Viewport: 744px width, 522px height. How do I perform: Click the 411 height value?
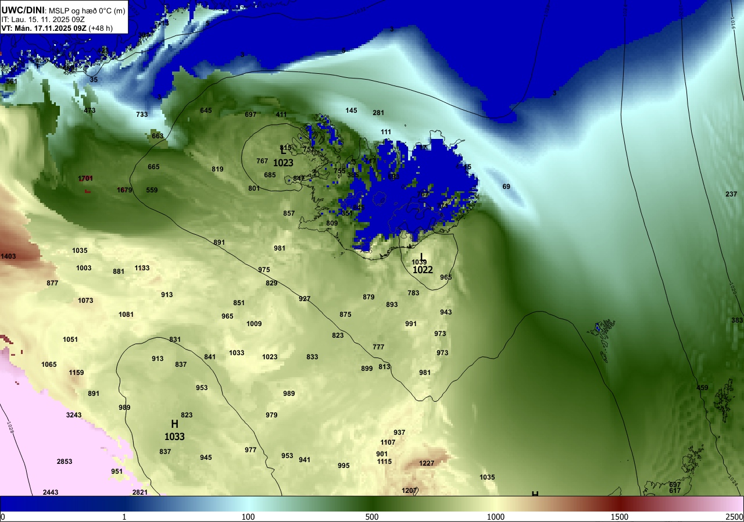pos(281,115)
